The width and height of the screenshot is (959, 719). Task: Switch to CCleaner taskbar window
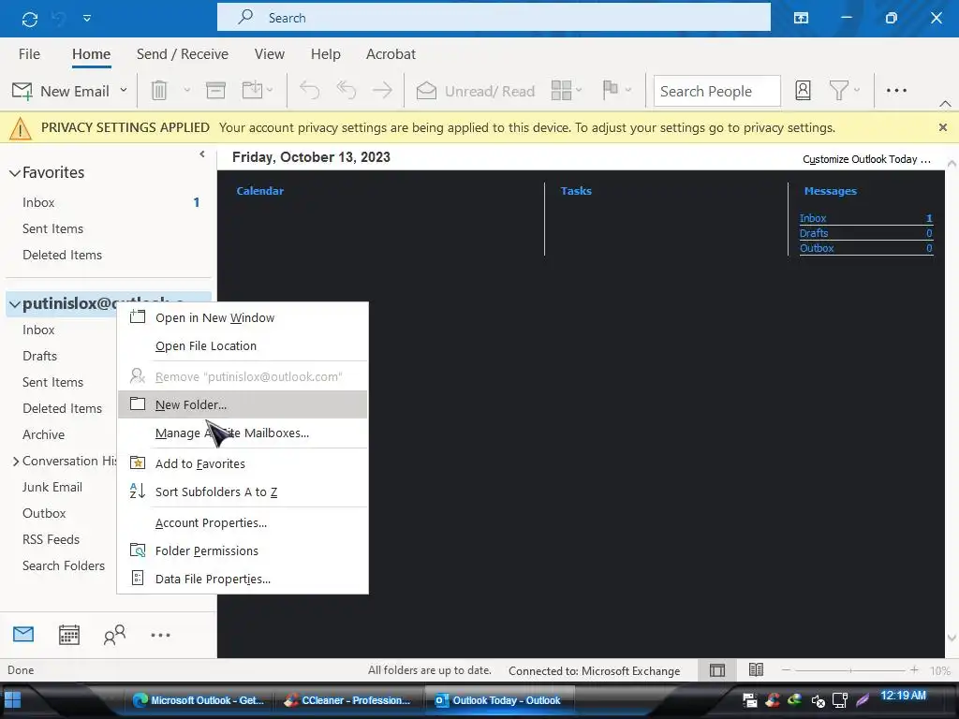(347, 700)
